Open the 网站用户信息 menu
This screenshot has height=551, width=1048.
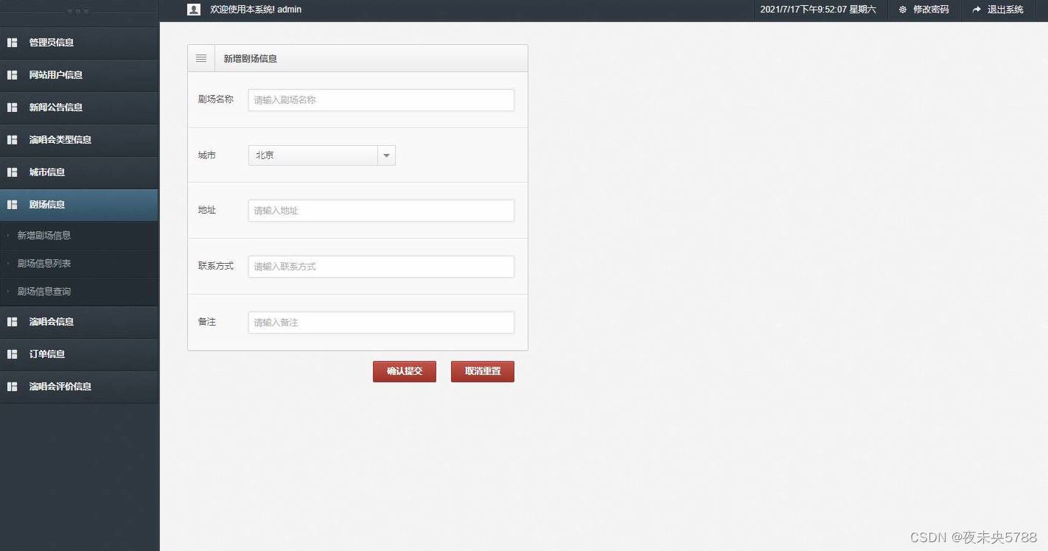[79, 75]
